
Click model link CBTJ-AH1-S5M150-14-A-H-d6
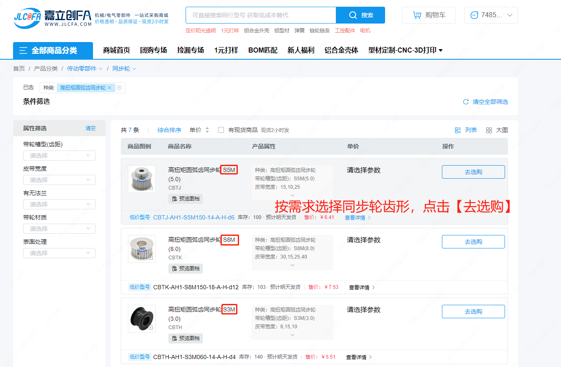[x=194, y=217]
